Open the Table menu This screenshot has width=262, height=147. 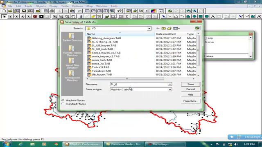point(65,6)
